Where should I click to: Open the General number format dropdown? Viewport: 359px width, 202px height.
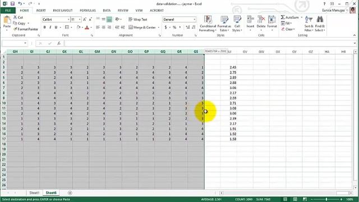click(x=195, y=20)
